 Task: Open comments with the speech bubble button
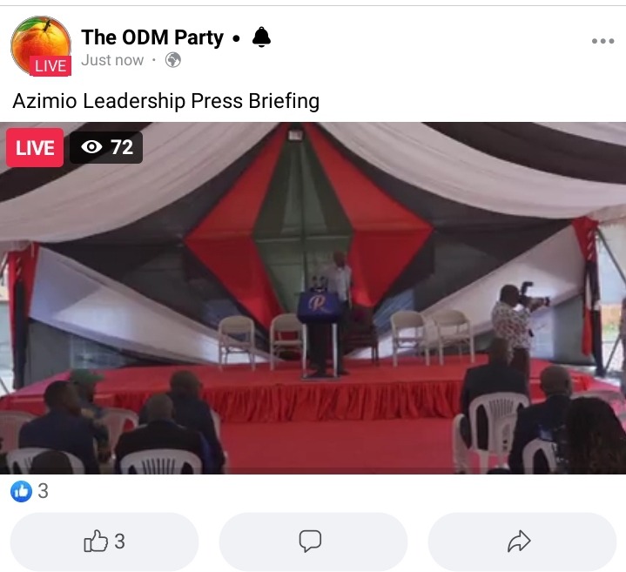(313, 542)
